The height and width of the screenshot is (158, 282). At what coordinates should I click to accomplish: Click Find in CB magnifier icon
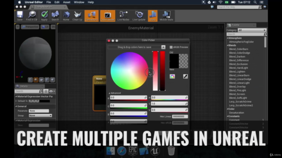[32, 16]
